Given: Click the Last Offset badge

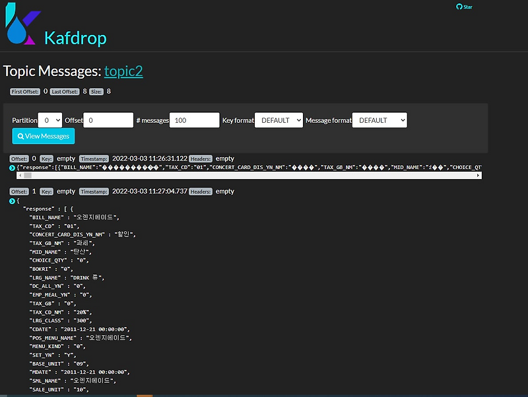Looking at the screenshot, I should pos(64,91).
